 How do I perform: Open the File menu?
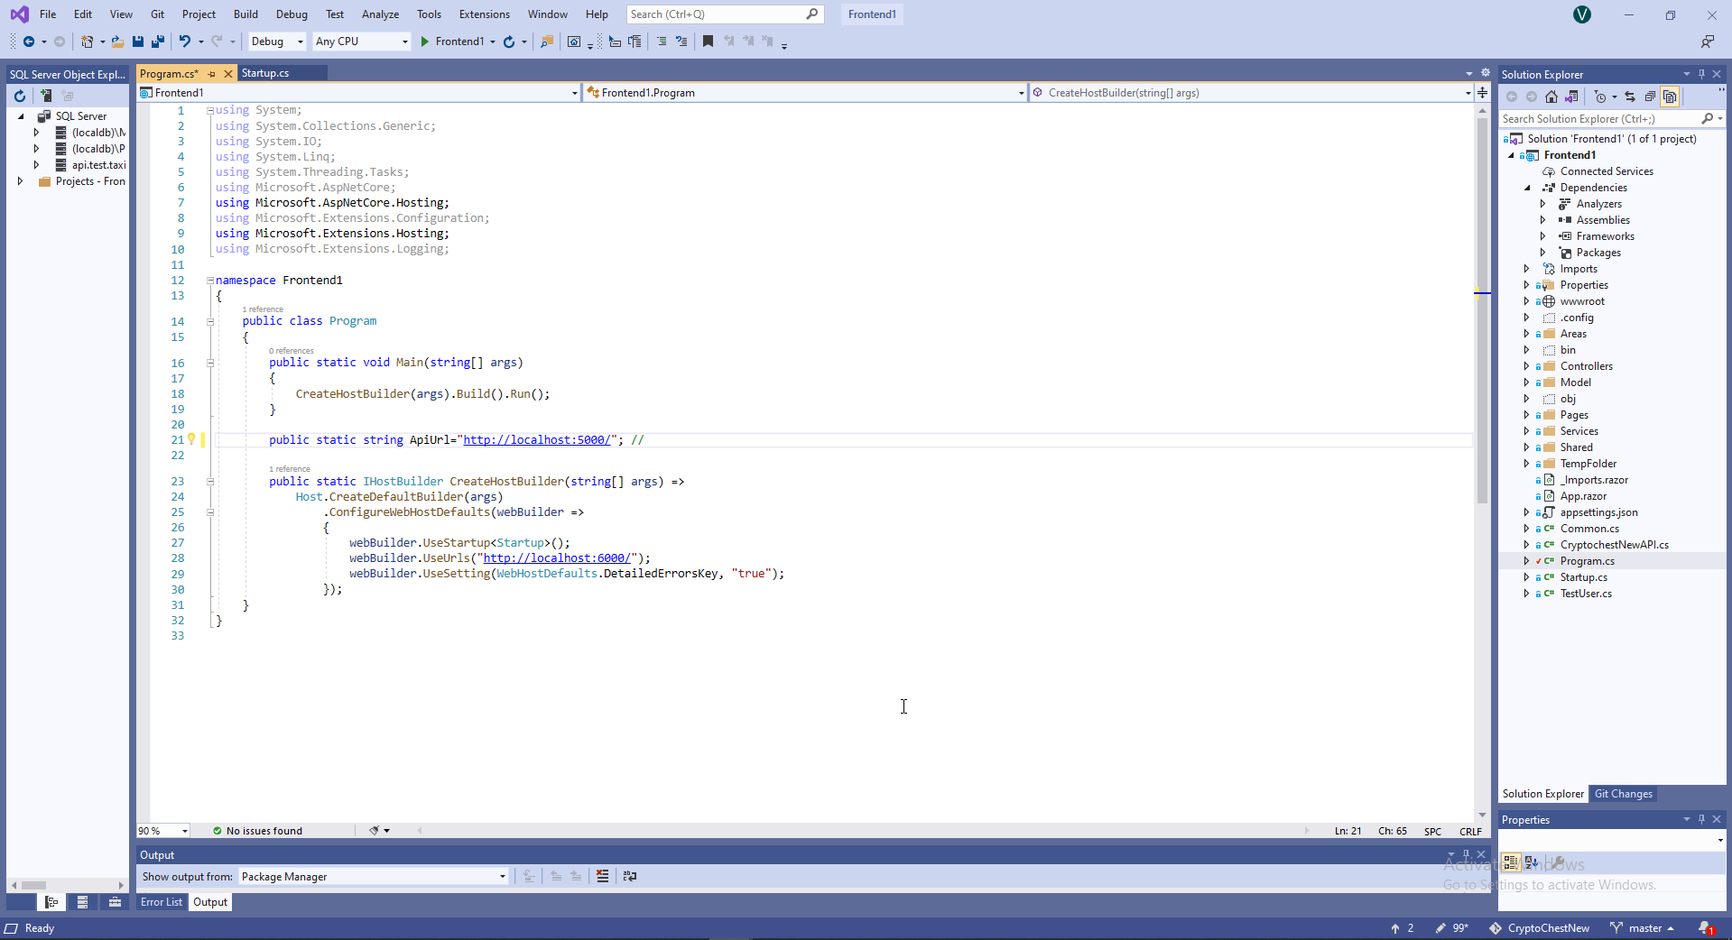48,14
